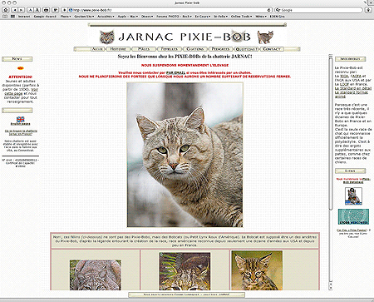The height and width of the screenshot is (302, 374).
Task: Click the teal LOOF webmaster banner
Action: click(353, 216)
